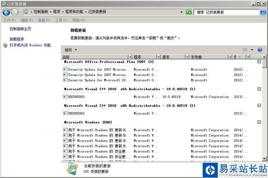This screenshot has width=268, height=178.
Task: Select Security Update for Microsoft Of... row
Action: point(155,80)
